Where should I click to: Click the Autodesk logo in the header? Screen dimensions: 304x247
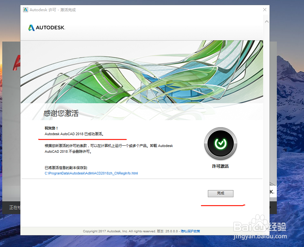47,27
